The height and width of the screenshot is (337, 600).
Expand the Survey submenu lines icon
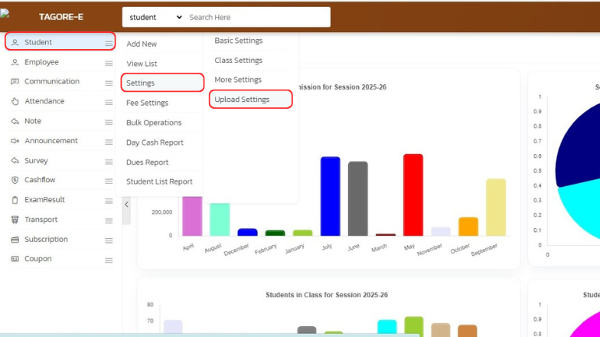(109, 161)
